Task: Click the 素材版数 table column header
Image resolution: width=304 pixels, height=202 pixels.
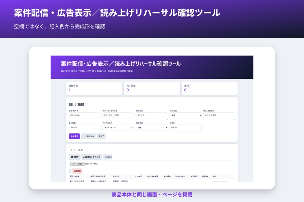Action: tap(167, 176)
